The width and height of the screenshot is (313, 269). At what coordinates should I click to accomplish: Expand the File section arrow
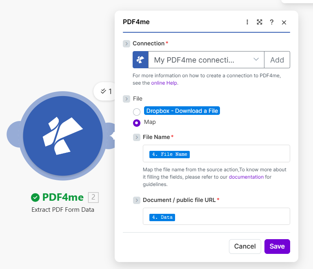[127, 99]
